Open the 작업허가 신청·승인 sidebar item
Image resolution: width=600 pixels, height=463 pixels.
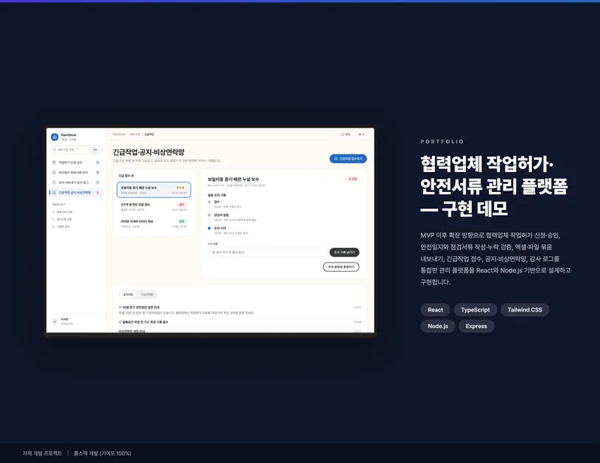point(76,162)
